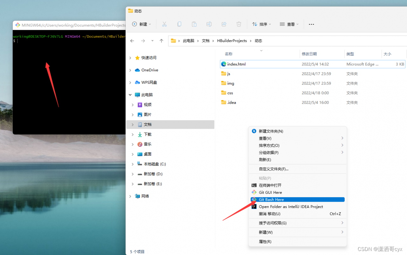
Task: Go back with the left arrow button
Action: (x=132, y=41)
